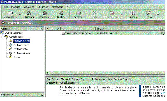This screenshot has height=101, width=167.
Task: Click the Nuovo messaggio toolbar icon
Action: point(10,13)
